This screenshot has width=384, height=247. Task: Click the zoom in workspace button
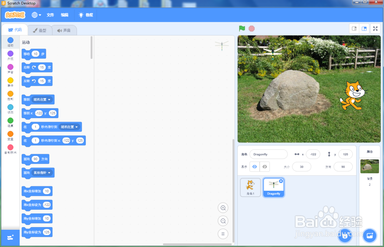[223, 208]
